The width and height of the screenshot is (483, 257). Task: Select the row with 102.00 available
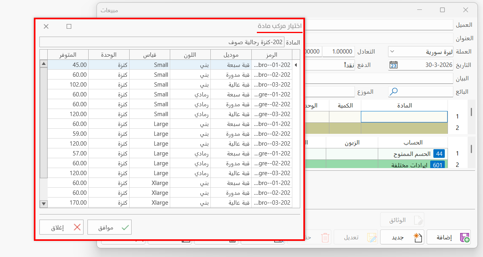pos(170,85)
